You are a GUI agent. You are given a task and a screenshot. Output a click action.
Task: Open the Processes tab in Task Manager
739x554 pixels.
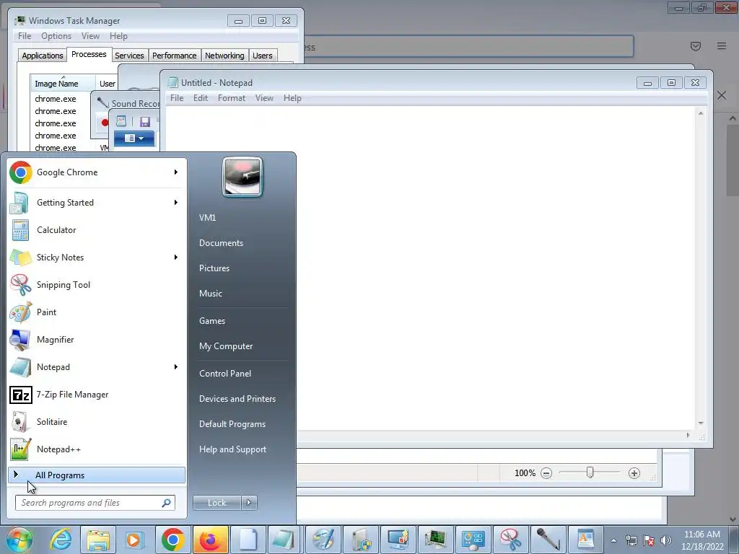[x=89, y=55]
